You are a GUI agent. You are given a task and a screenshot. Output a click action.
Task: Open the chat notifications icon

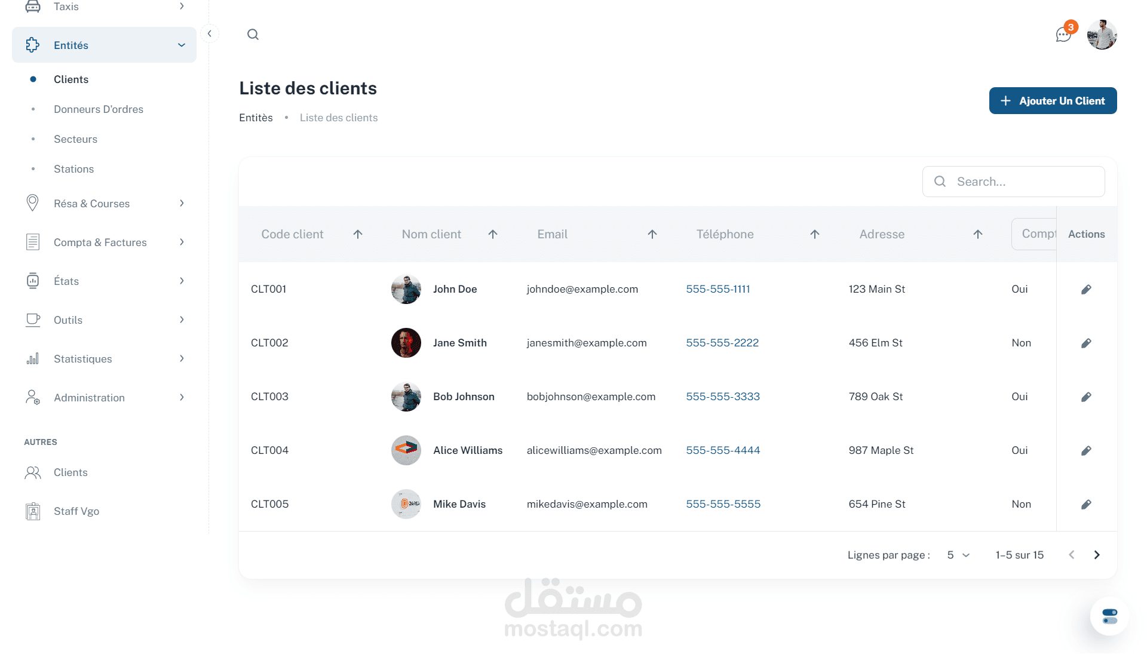(x=1063, y=35)
